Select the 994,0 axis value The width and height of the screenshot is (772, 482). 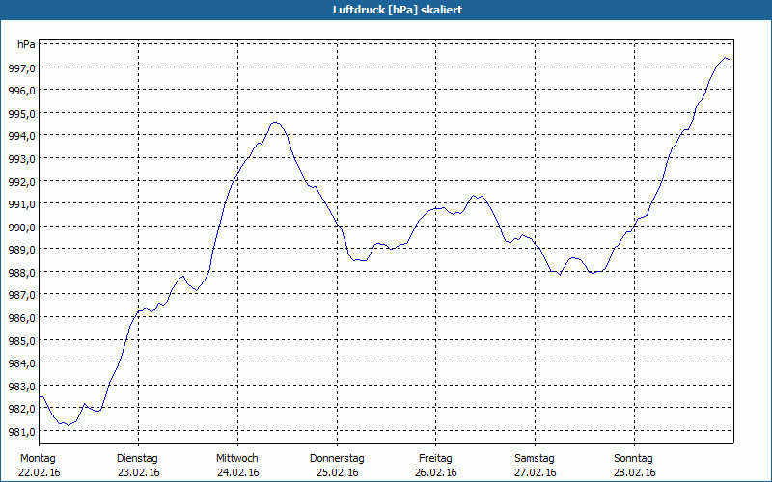pos(21,136)
